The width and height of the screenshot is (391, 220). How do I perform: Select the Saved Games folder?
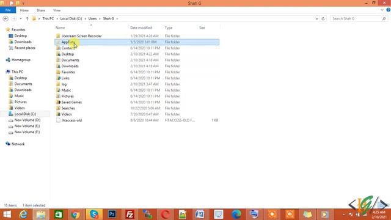coord(71,102)
